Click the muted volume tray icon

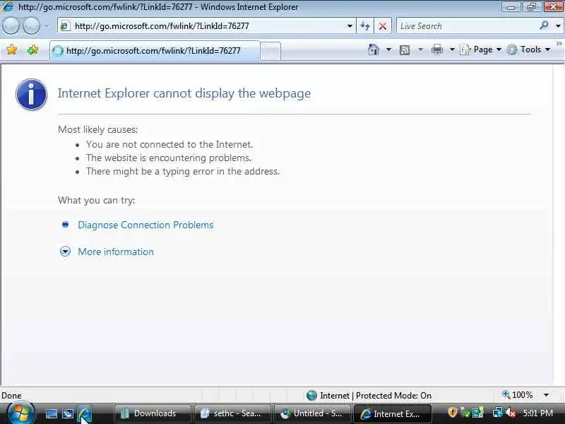coord(511,413)
